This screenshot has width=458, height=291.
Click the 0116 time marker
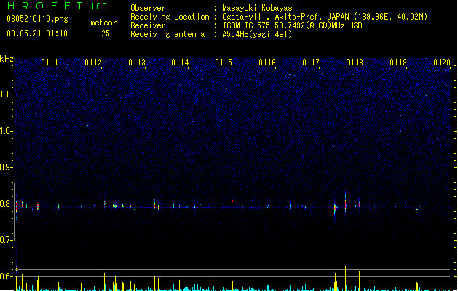[267, 63]
